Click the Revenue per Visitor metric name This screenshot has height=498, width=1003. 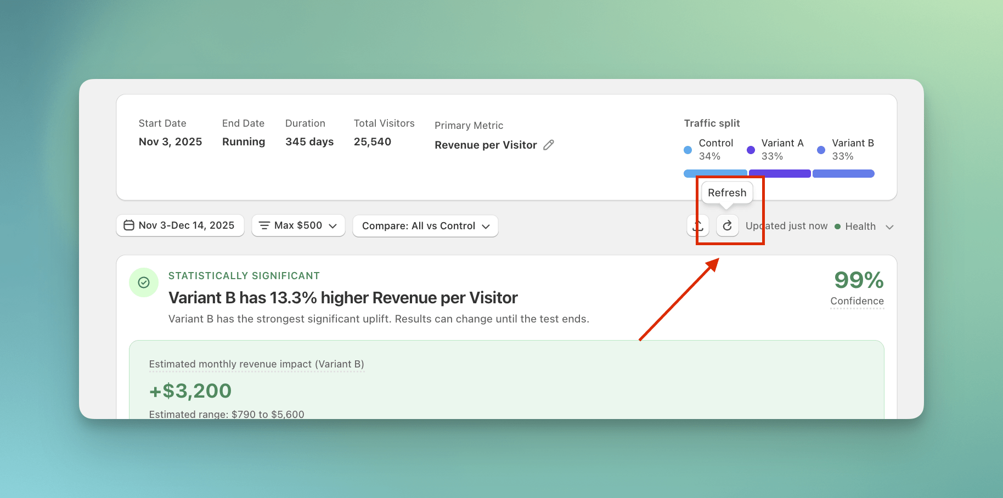486,145
